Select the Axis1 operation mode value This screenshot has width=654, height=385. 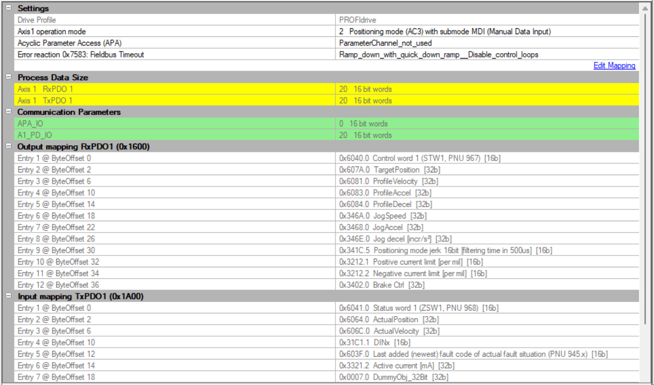[445, 31]
